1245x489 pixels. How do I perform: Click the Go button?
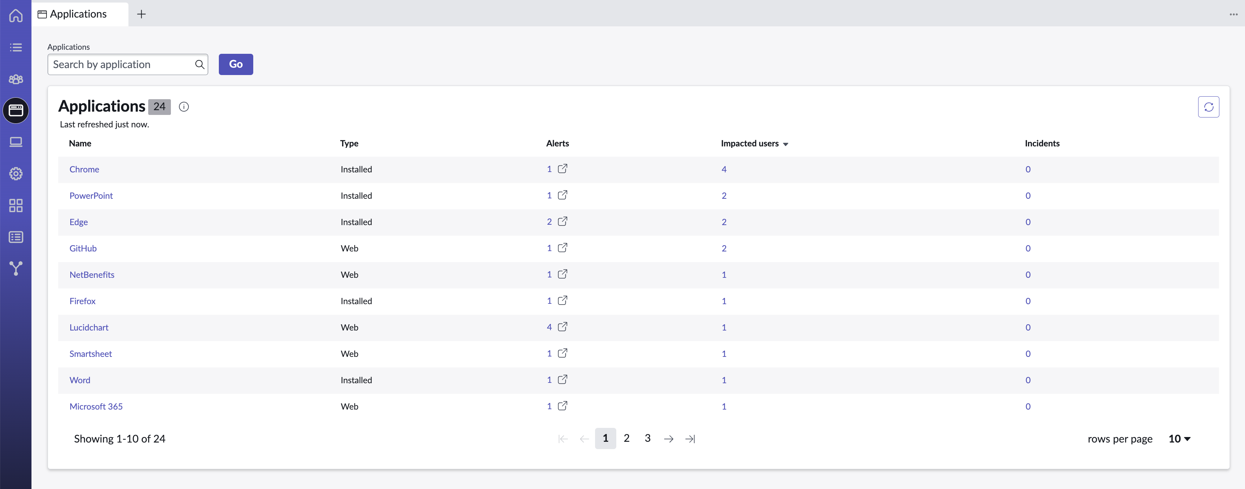236,64
